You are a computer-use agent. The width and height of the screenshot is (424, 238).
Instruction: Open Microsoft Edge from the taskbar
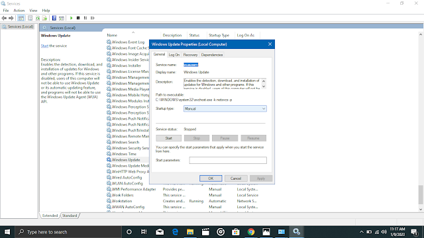(175, 232)
